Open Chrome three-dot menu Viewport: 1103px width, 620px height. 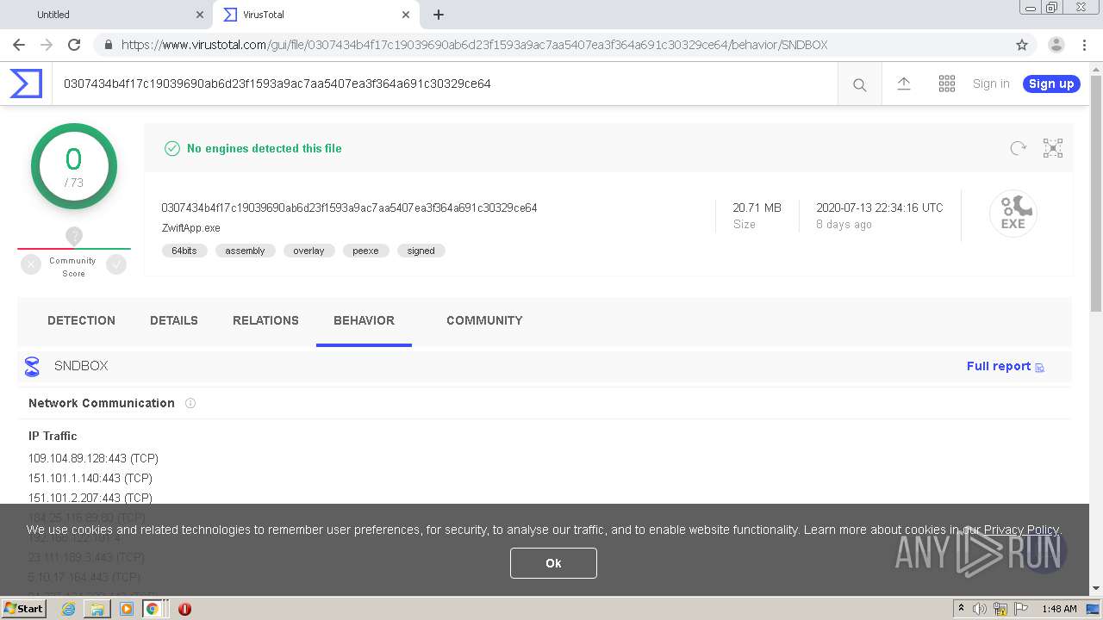click(x=1084, y=45)
